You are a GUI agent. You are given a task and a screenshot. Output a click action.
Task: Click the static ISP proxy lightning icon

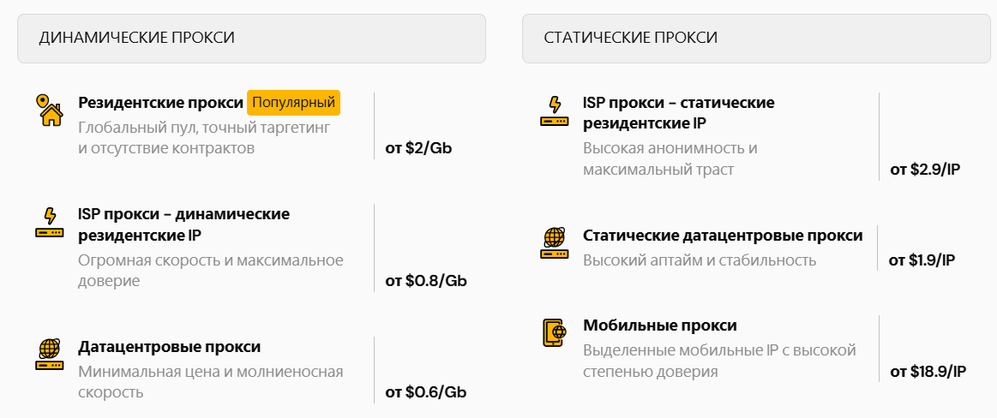[554, 110]
